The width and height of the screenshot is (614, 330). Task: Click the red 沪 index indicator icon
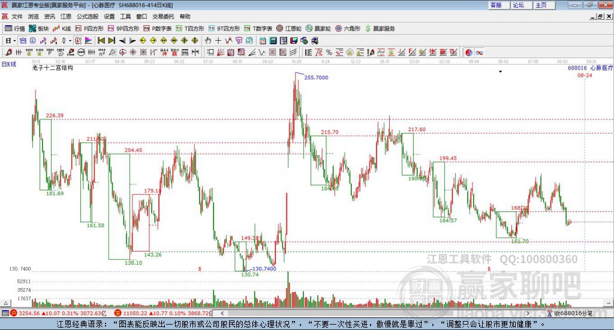click(x=14, y=313)
